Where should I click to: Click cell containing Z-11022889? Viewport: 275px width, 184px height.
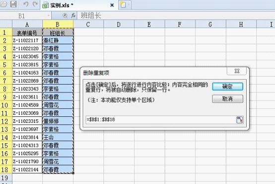(x=27, y=81)
